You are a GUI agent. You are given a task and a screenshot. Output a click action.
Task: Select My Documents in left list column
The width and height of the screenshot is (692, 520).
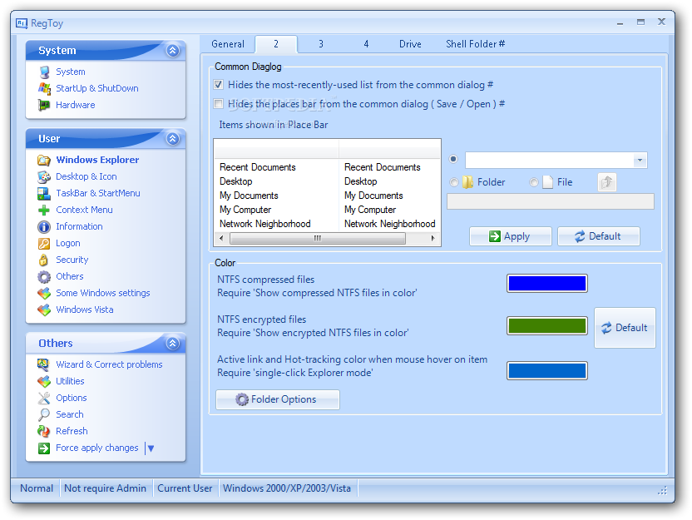249,196
